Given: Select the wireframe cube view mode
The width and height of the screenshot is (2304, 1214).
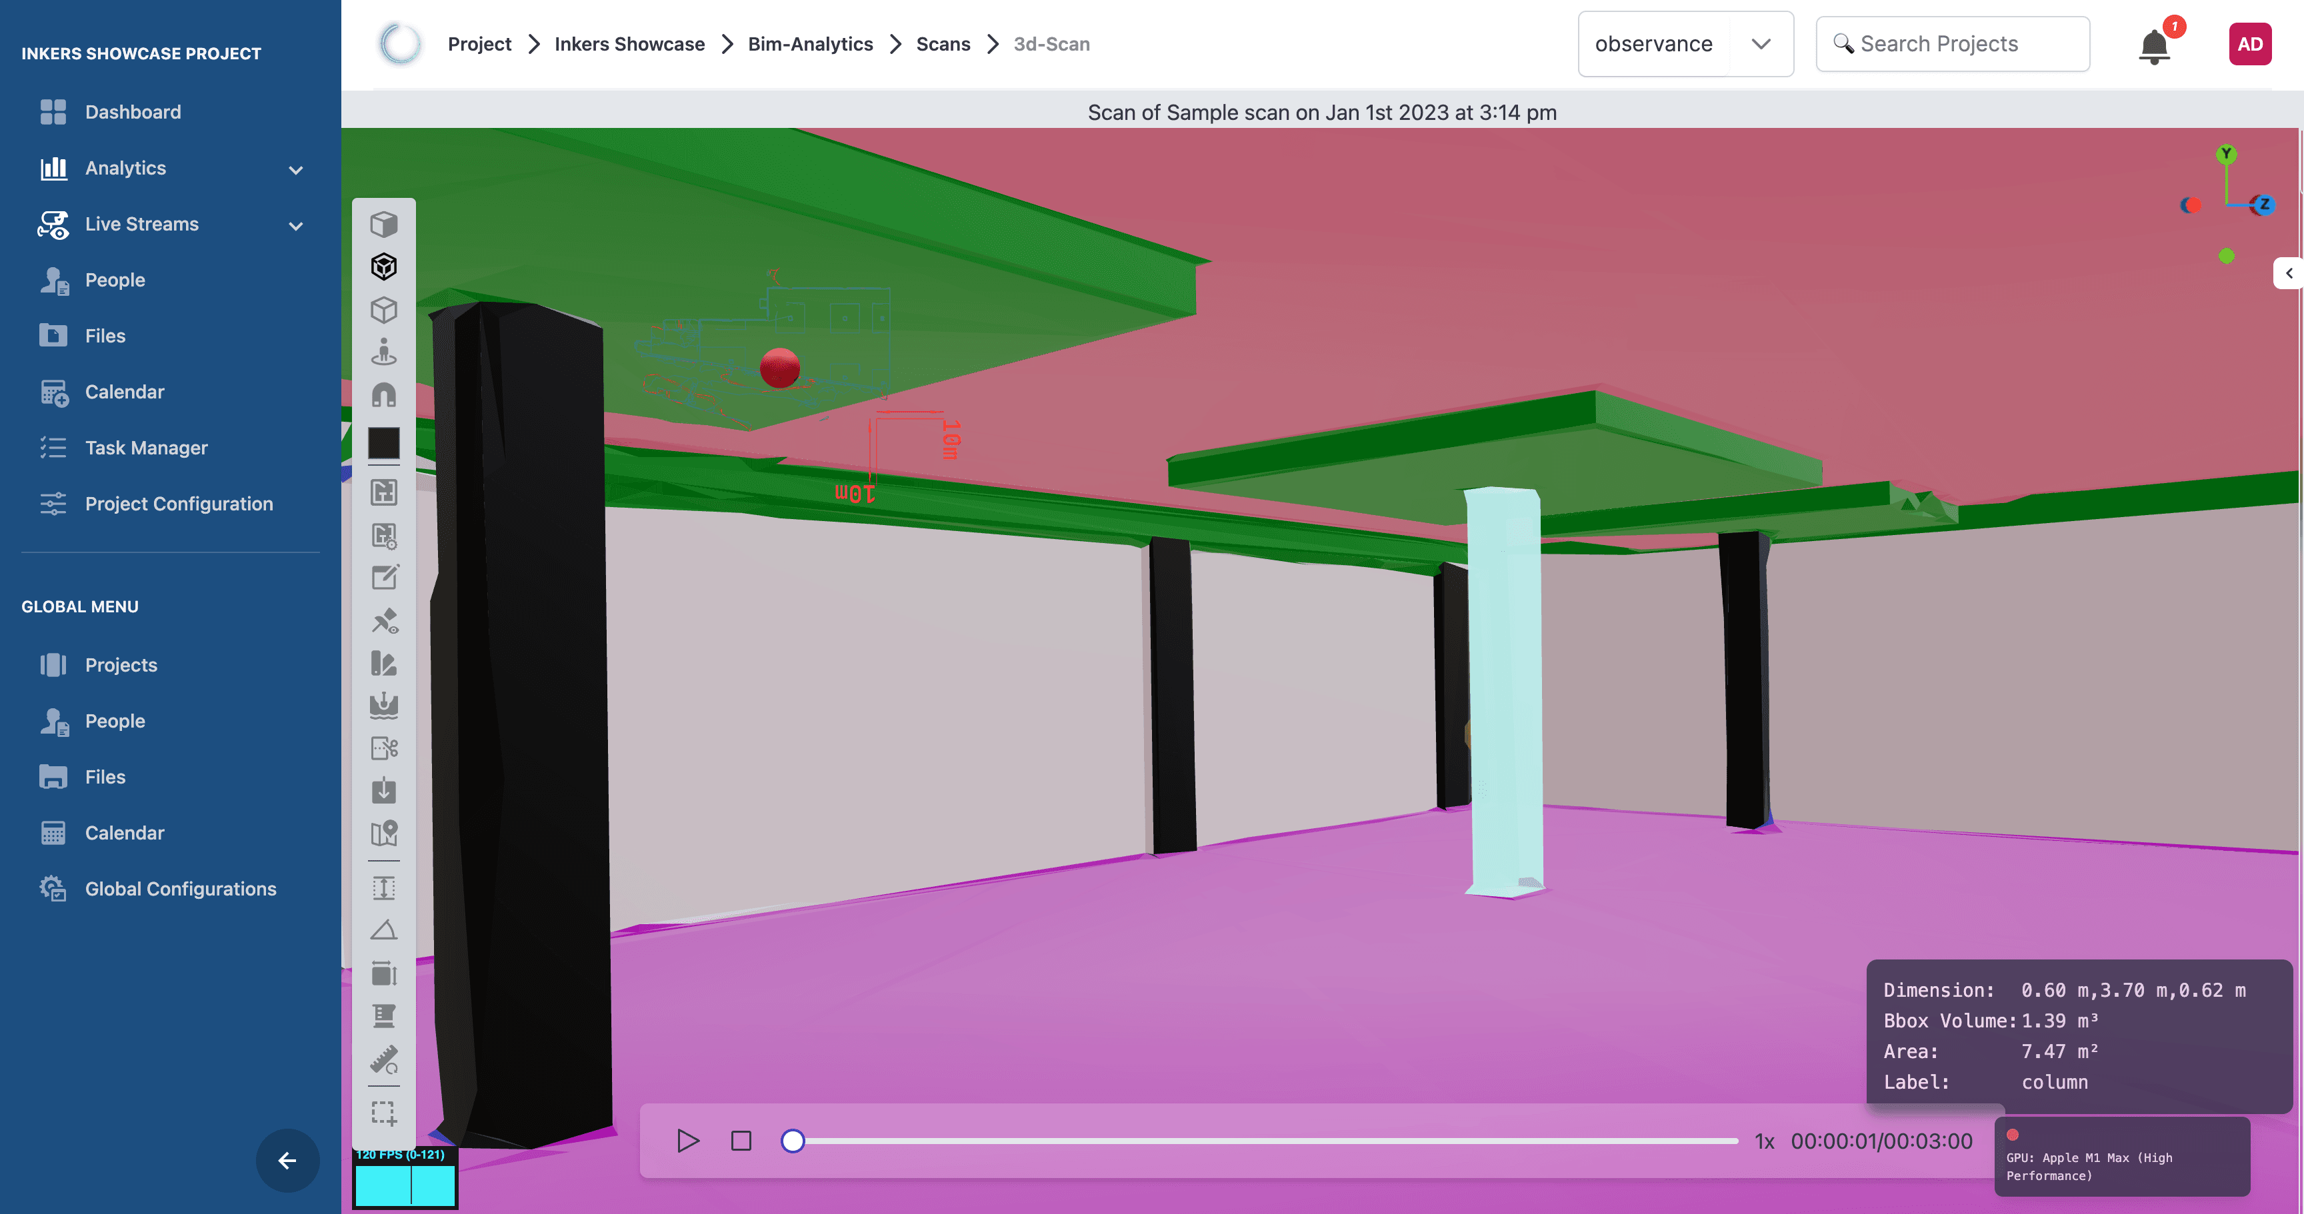Looking at the screenshot, I should point(384,309).
